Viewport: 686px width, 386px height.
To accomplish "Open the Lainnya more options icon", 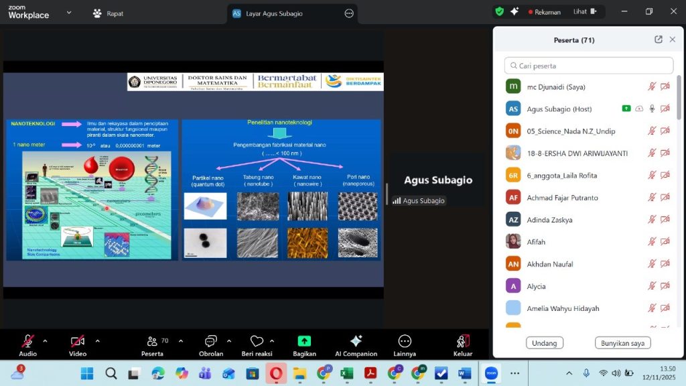I will click(405, 341).
